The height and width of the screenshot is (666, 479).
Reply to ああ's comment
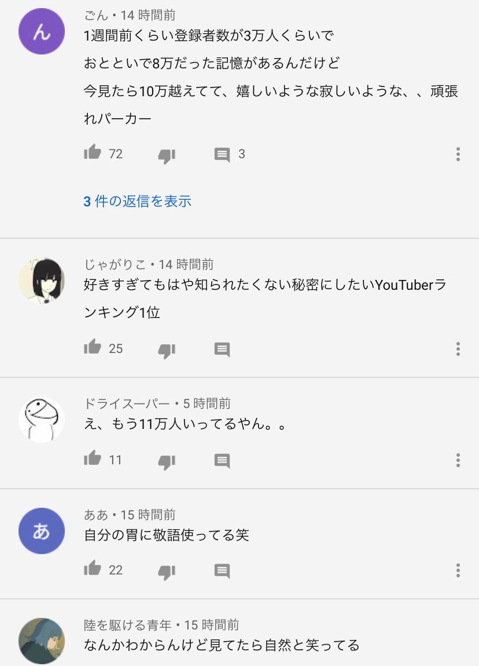222,571
